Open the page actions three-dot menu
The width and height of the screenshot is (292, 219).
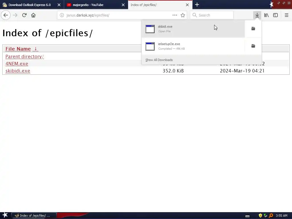(x=175, y=15)
